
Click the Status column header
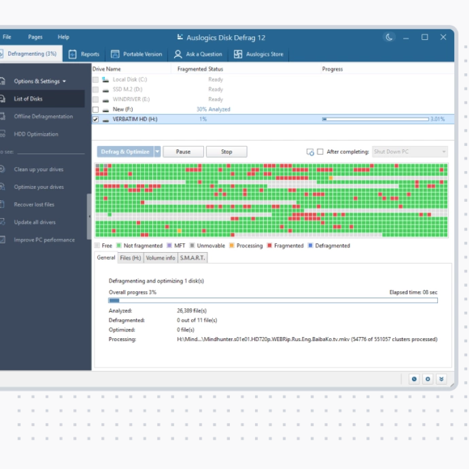[x=216, y=69]
